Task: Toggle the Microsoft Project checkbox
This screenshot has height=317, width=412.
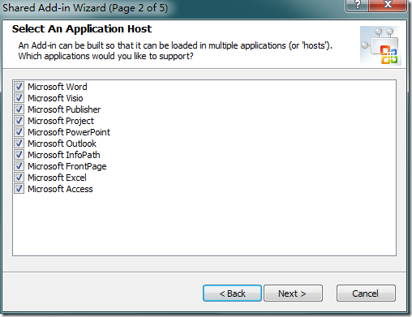Action: tap(19, 121)
